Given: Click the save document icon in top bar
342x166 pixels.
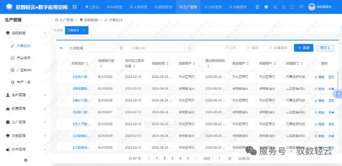Looking at the screenshot, I should [257, 7].
